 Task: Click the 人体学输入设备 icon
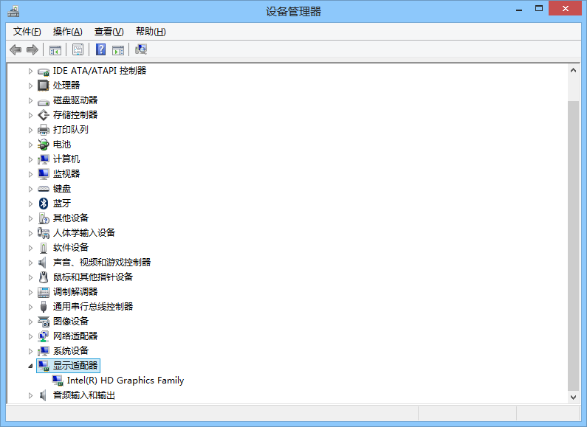[x=44, y=233]
